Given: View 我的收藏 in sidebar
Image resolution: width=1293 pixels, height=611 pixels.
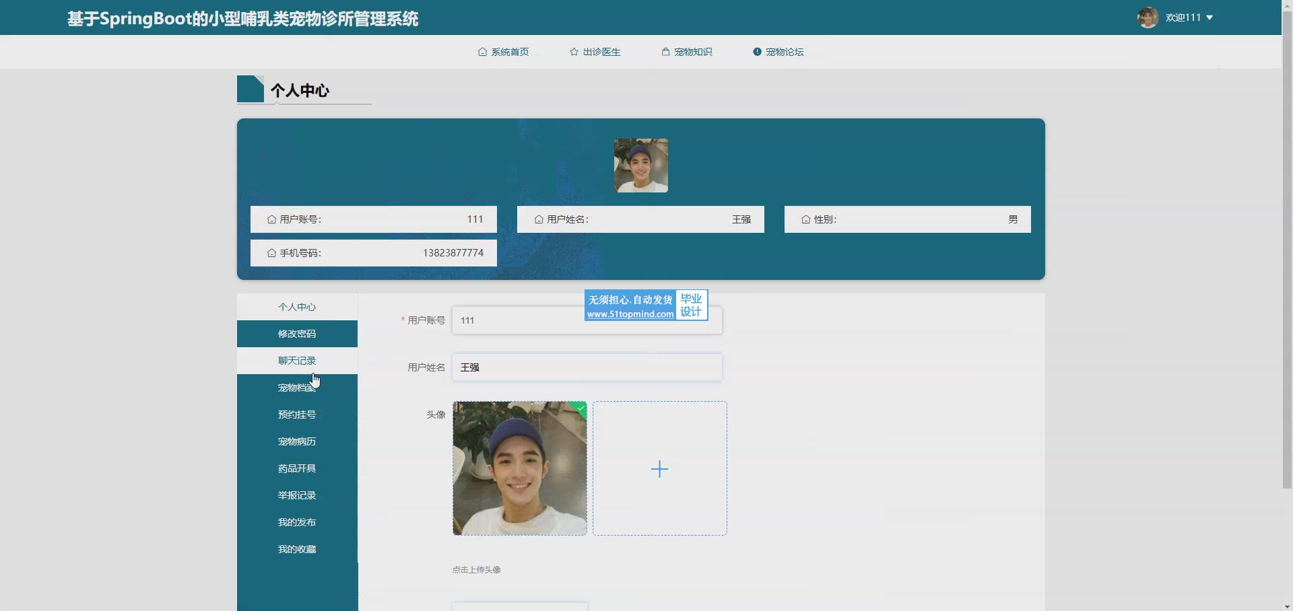Looking at the screenshot, I should (297, 549).
